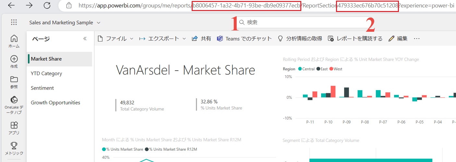Viewport: 456px width, 162px height.
Task: Click the VanArsdel - Market Share title
Action: click(186, 70)
